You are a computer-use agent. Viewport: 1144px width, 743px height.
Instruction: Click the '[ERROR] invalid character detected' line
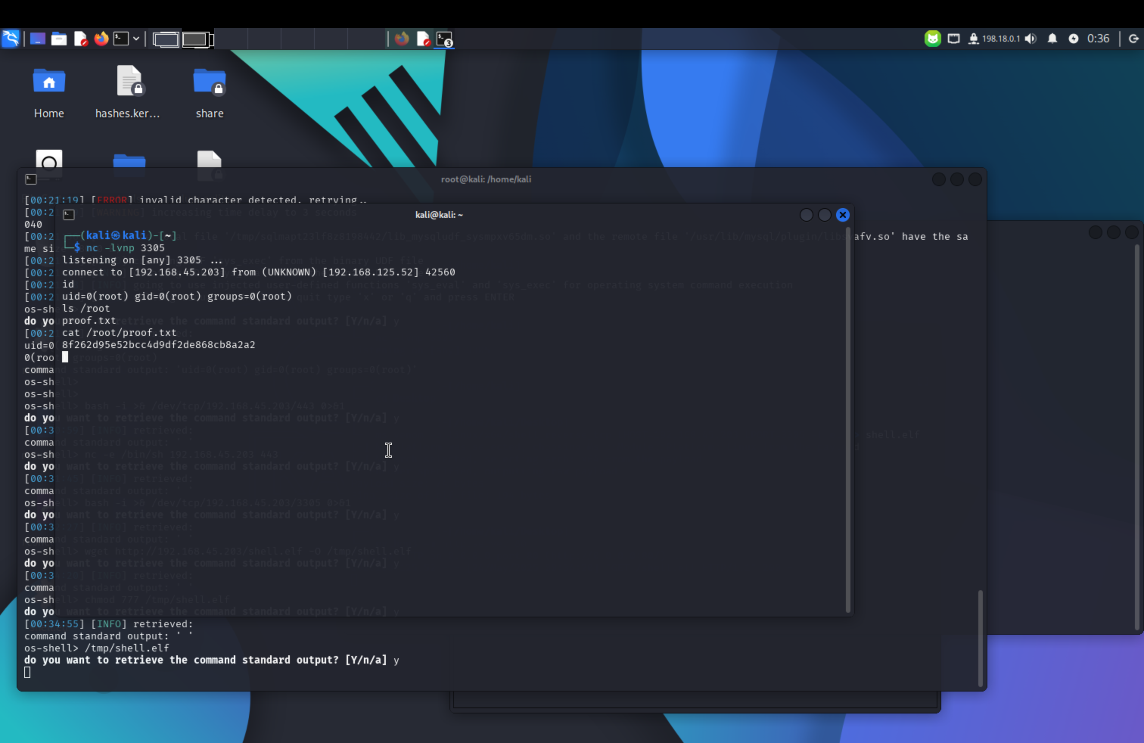coord(196,199)
